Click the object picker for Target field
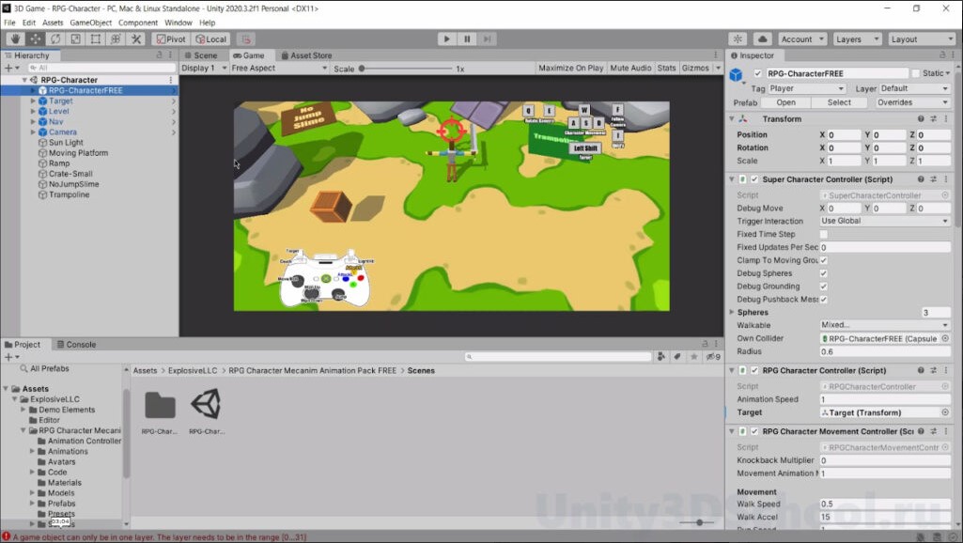Image resolution: width=963 pixels, height=543 pixels. [x=945, y=412]
